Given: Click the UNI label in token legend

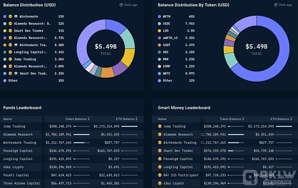Looking at the screenshot, I should click(166, 52).
